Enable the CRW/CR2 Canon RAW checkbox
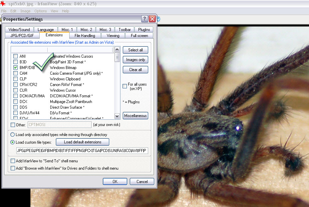Viewport: 309px width, 207px height. (x=15, y=85)
